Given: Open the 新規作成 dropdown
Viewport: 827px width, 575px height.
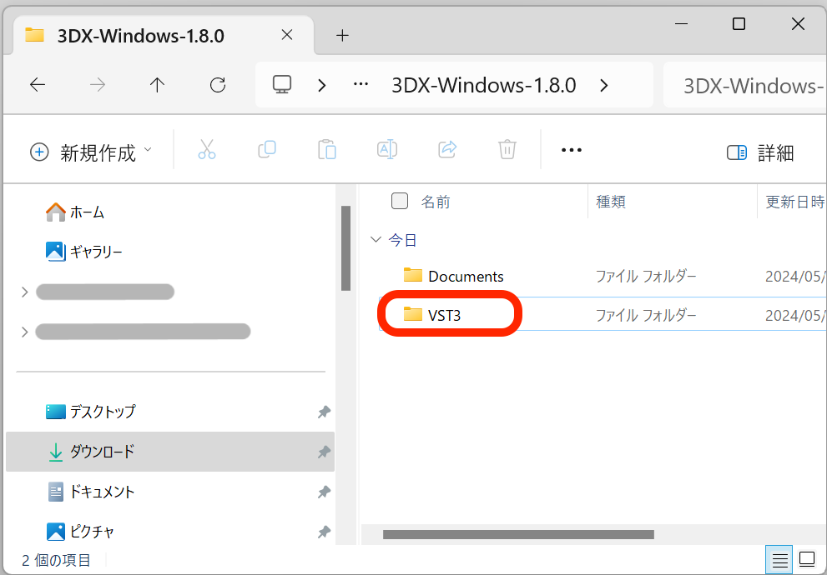Looking at the screenshot, I should tap(90, 152).
